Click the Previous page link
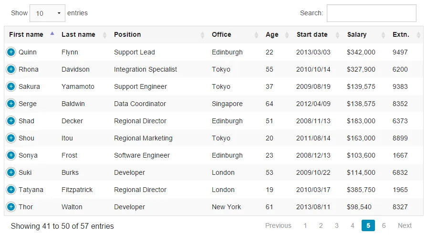This screenshot has height=235, width=426. click(x=278, y=225)
